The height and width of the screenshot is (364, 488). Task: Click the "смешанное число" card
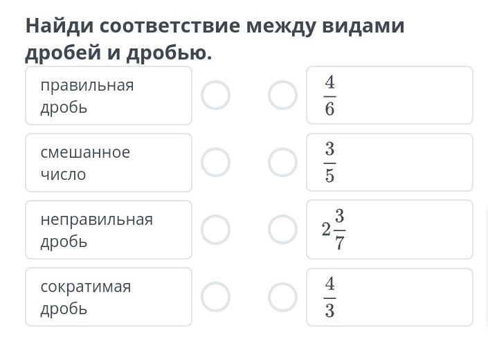coord(109,163)
